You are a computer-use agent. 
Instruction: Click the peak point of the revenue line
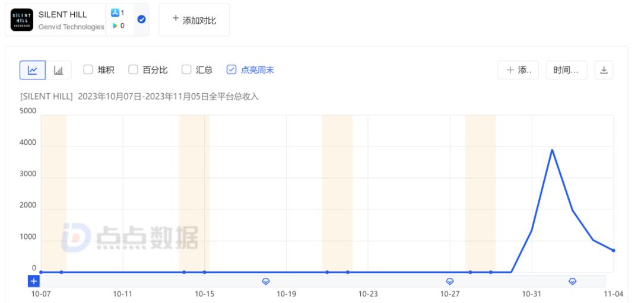coord(552,149)
